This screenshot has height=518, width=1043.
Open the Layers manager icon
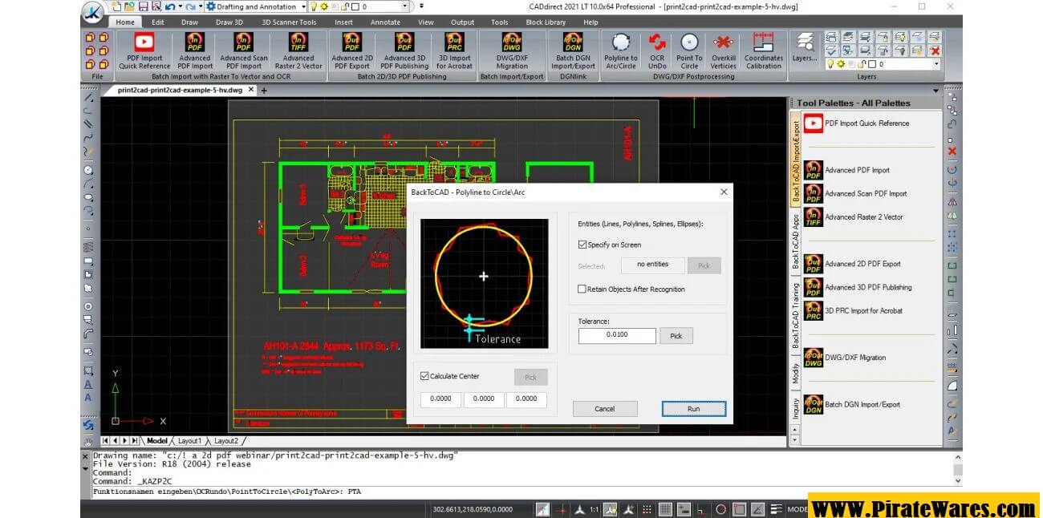(805, 48)
